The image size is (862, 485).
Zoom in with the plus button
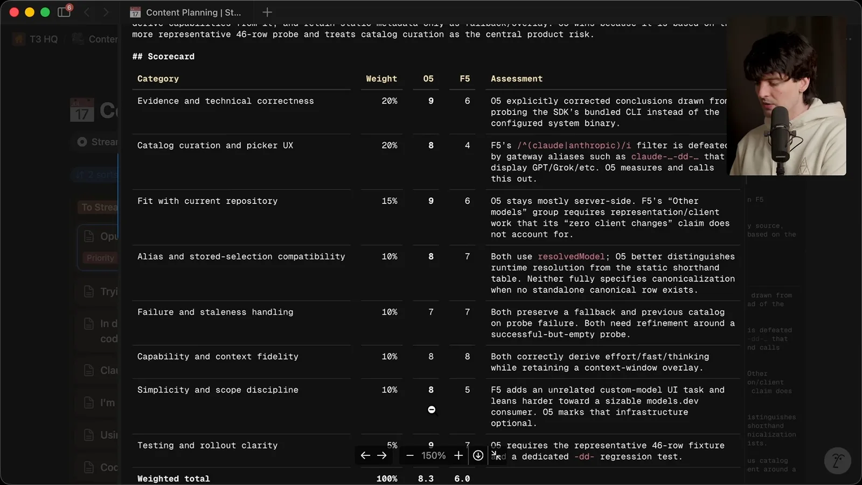tap(458, 455)
